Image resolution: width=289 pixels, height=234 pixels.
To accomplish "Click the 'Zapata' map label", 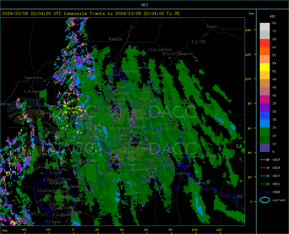I will 79,201.
